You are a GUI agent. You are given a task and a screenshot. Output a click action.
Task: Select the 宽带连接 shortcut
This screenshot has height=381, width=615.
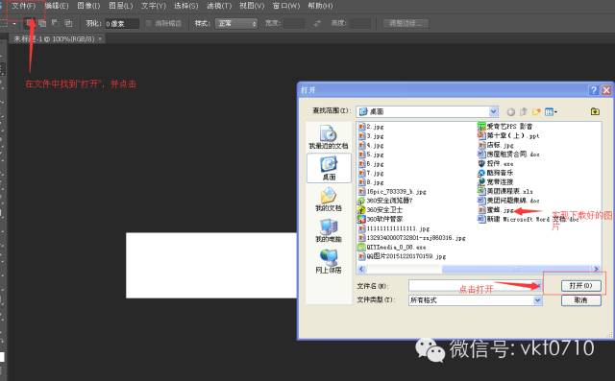pyautogui.click(x=496, y=182)
